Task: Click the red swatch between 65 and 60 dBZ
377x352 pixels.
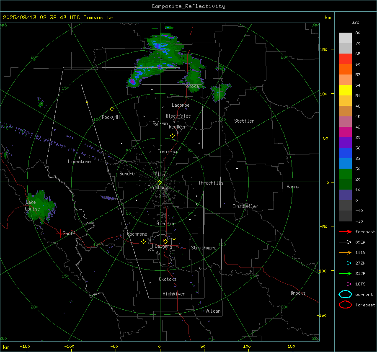Action: (x=345, y=59)
